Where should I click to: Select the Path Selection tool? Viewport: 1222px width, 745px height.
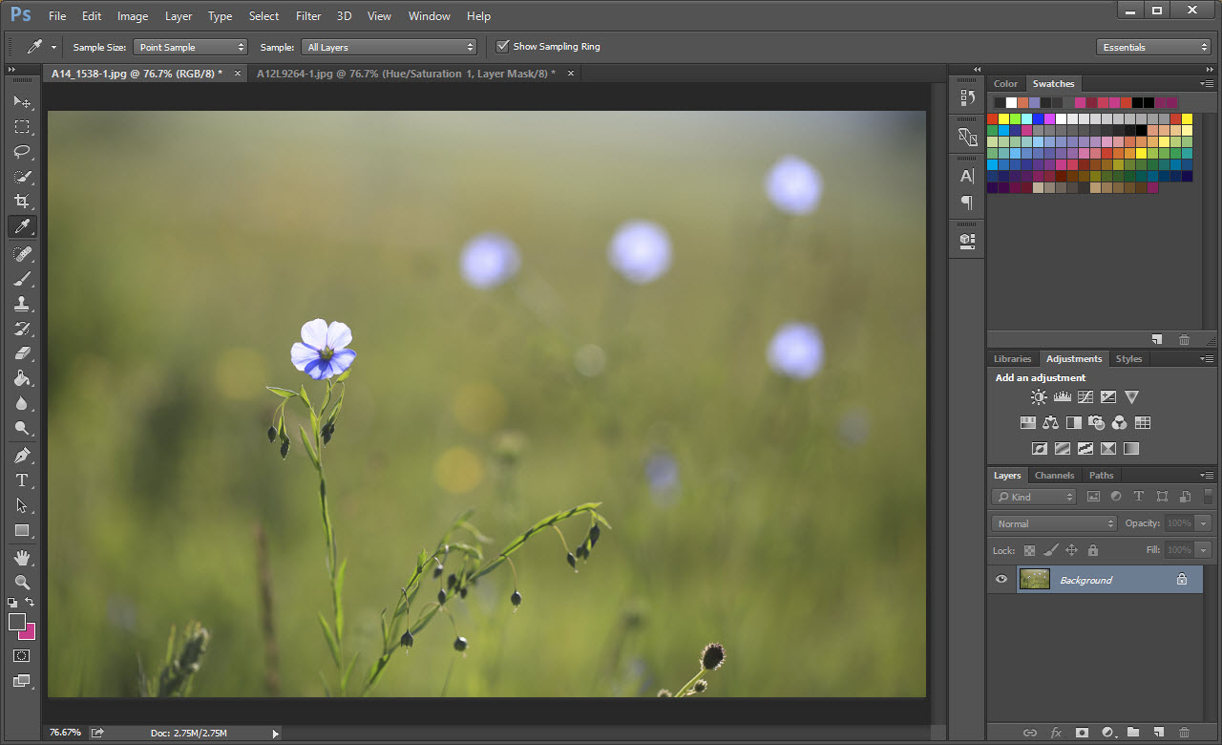22,505
